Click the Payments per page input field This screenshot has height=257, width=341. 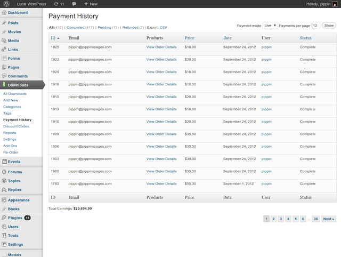pyautogui.click(x=315, y=26)
